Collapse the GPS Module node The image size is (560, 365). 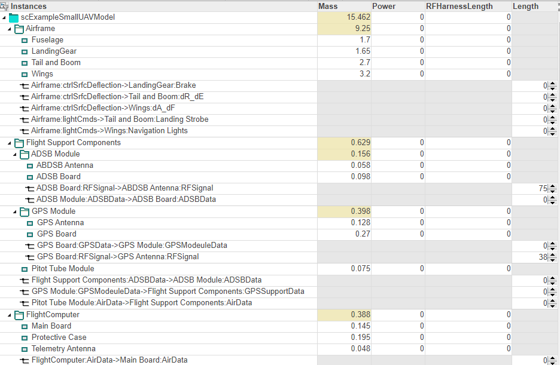(x=15, y=211)
